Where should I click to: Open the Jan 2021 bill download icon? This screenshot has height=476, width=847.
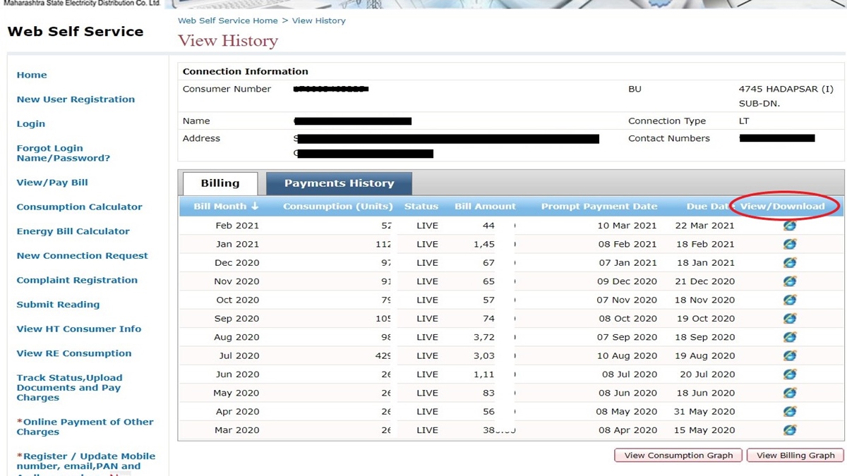(790, 244)
